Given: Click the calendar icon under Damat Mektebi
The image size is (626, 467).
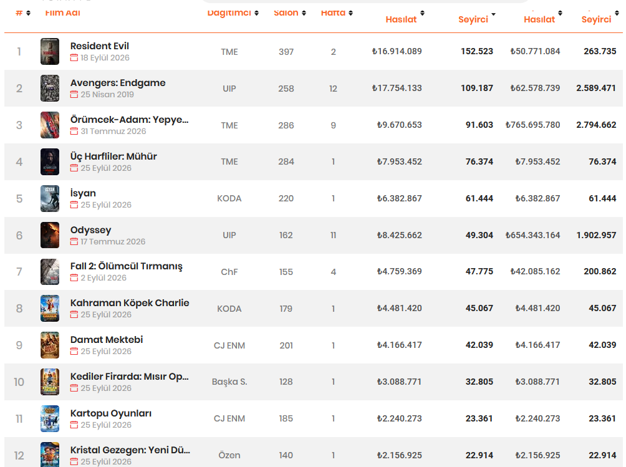Looking at the screenshot, I should (74, 351).
